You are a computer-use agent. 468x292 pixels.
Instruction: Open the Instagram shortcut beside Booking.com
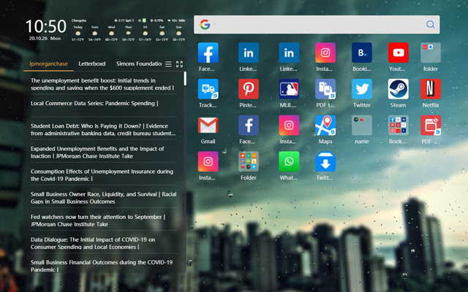tap(325, 53)
